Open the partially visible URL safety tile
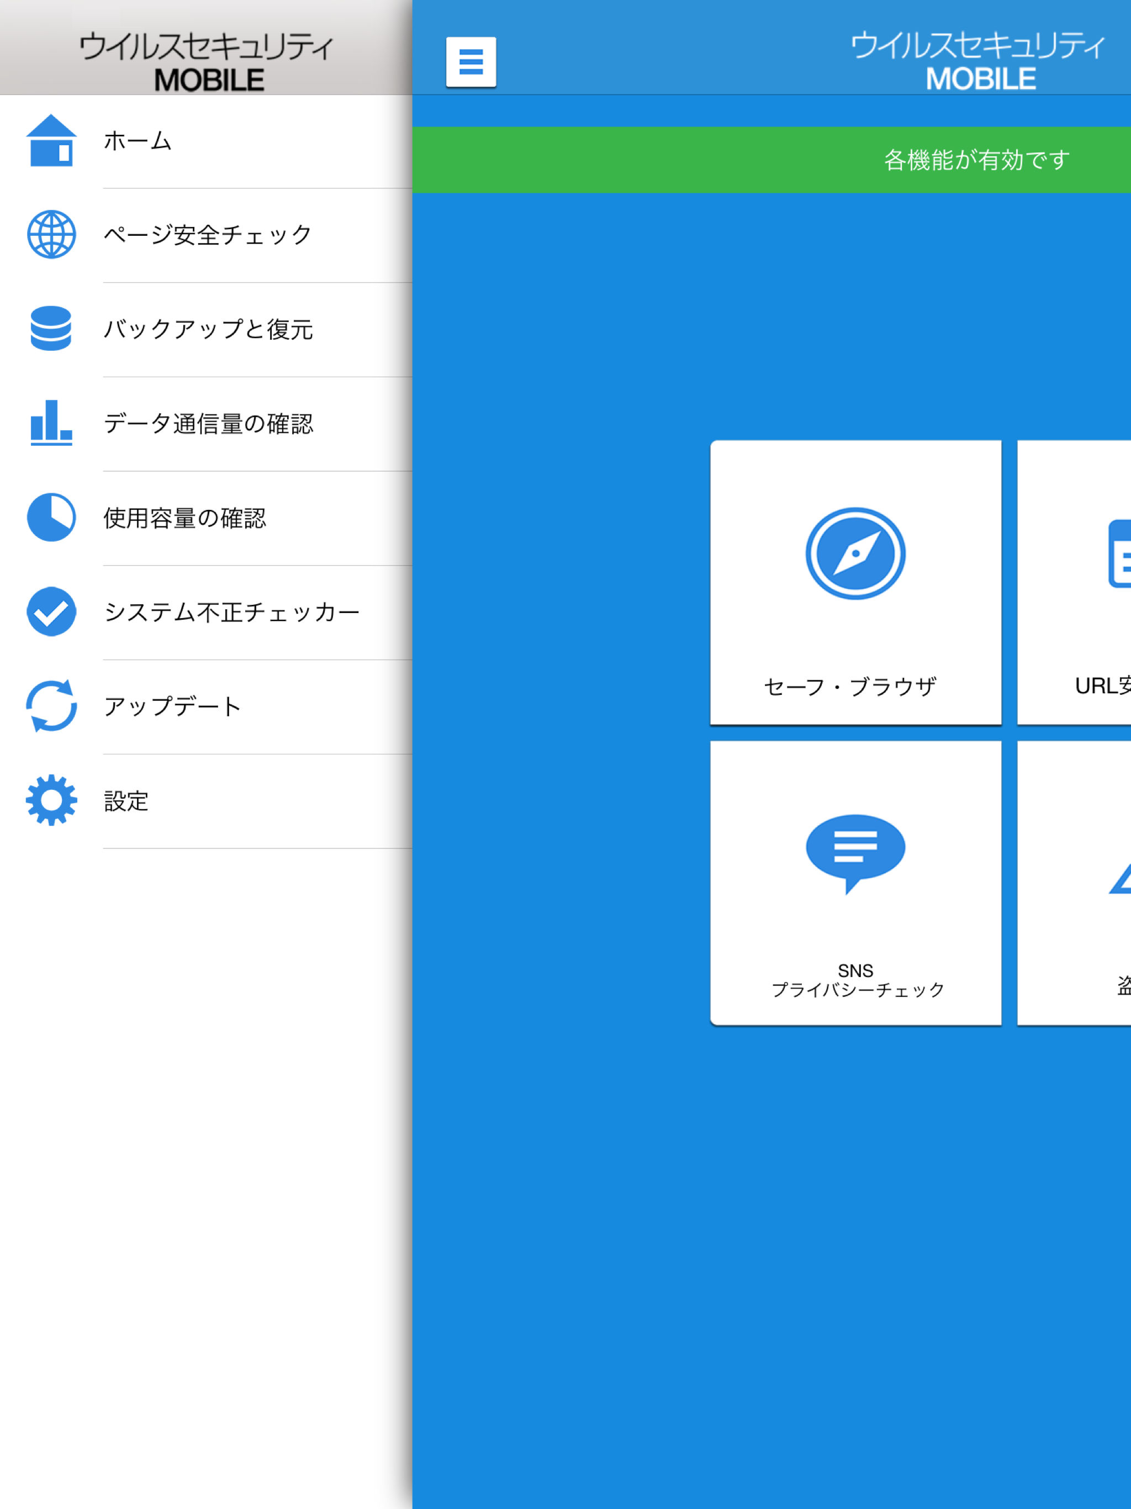This screenshot has width=1131, height=1509. (1074, 583)
